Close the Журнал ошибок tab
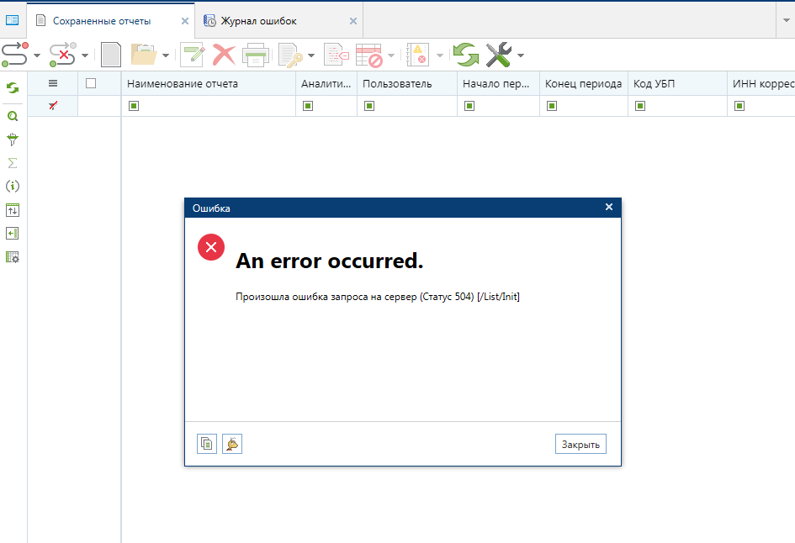 (x=353, y=21)
